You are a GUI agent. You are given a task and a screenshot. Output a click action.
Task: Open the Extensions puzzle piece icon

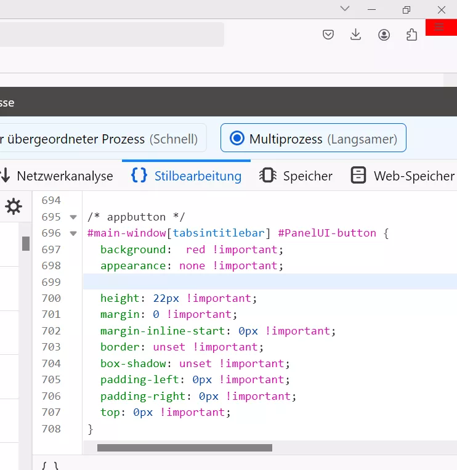pos(411,34)
